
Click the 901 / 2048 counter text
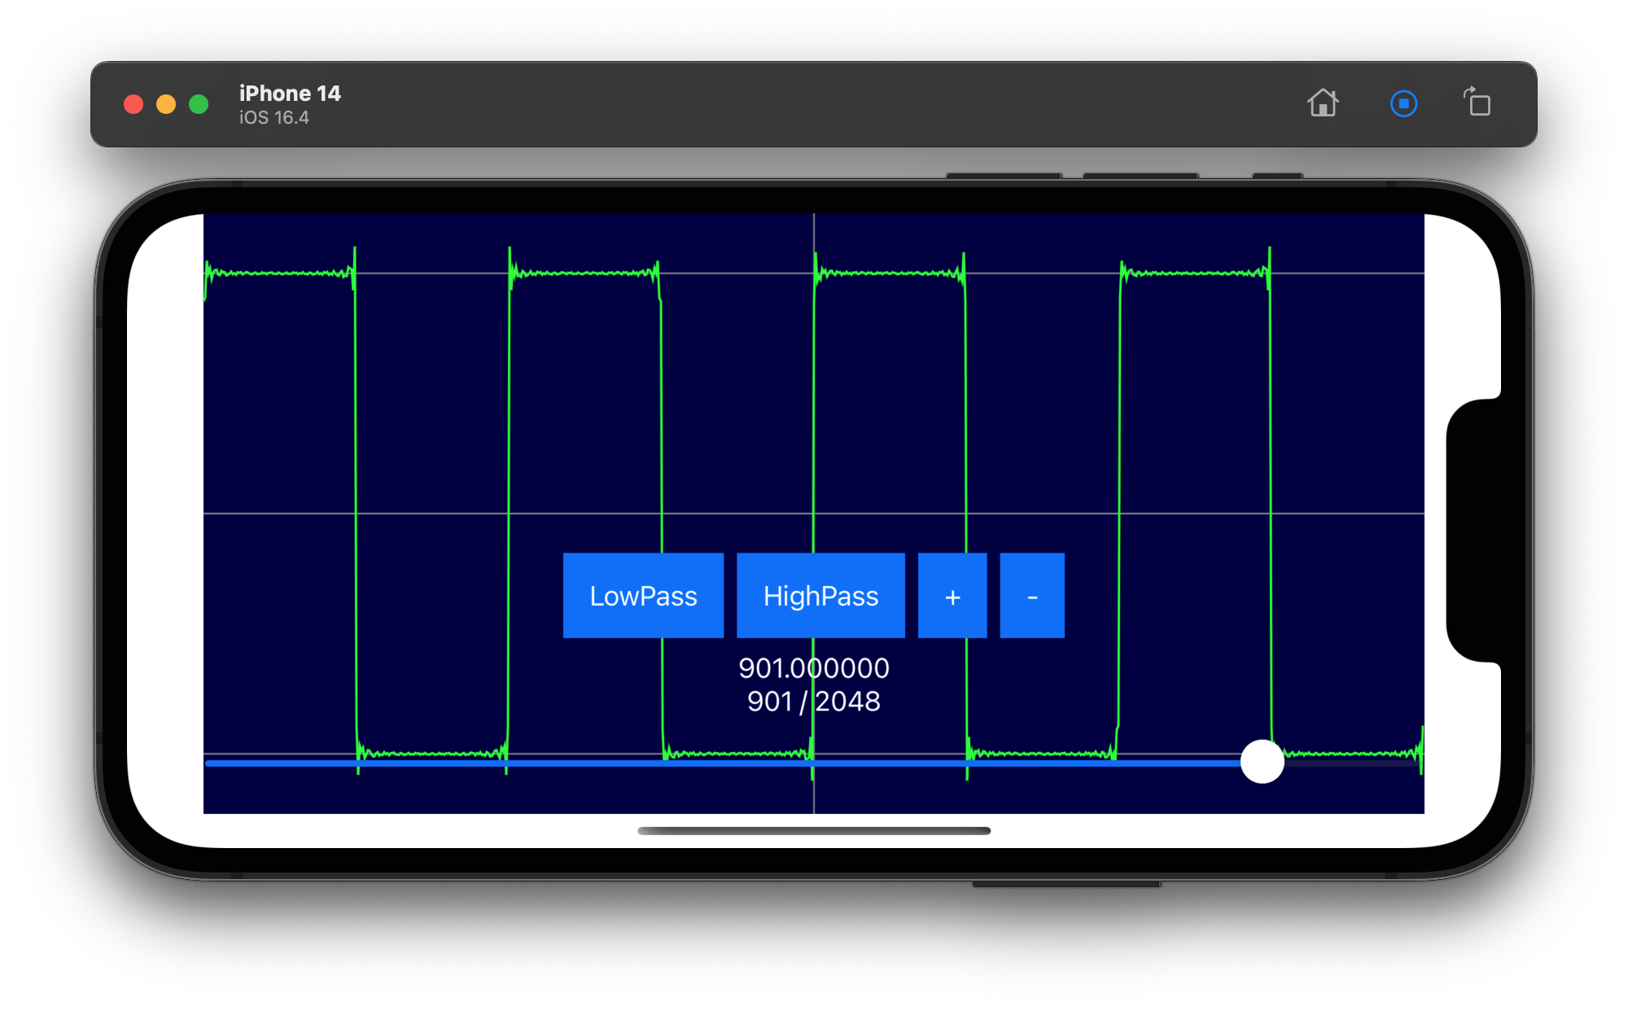point(814,700)
